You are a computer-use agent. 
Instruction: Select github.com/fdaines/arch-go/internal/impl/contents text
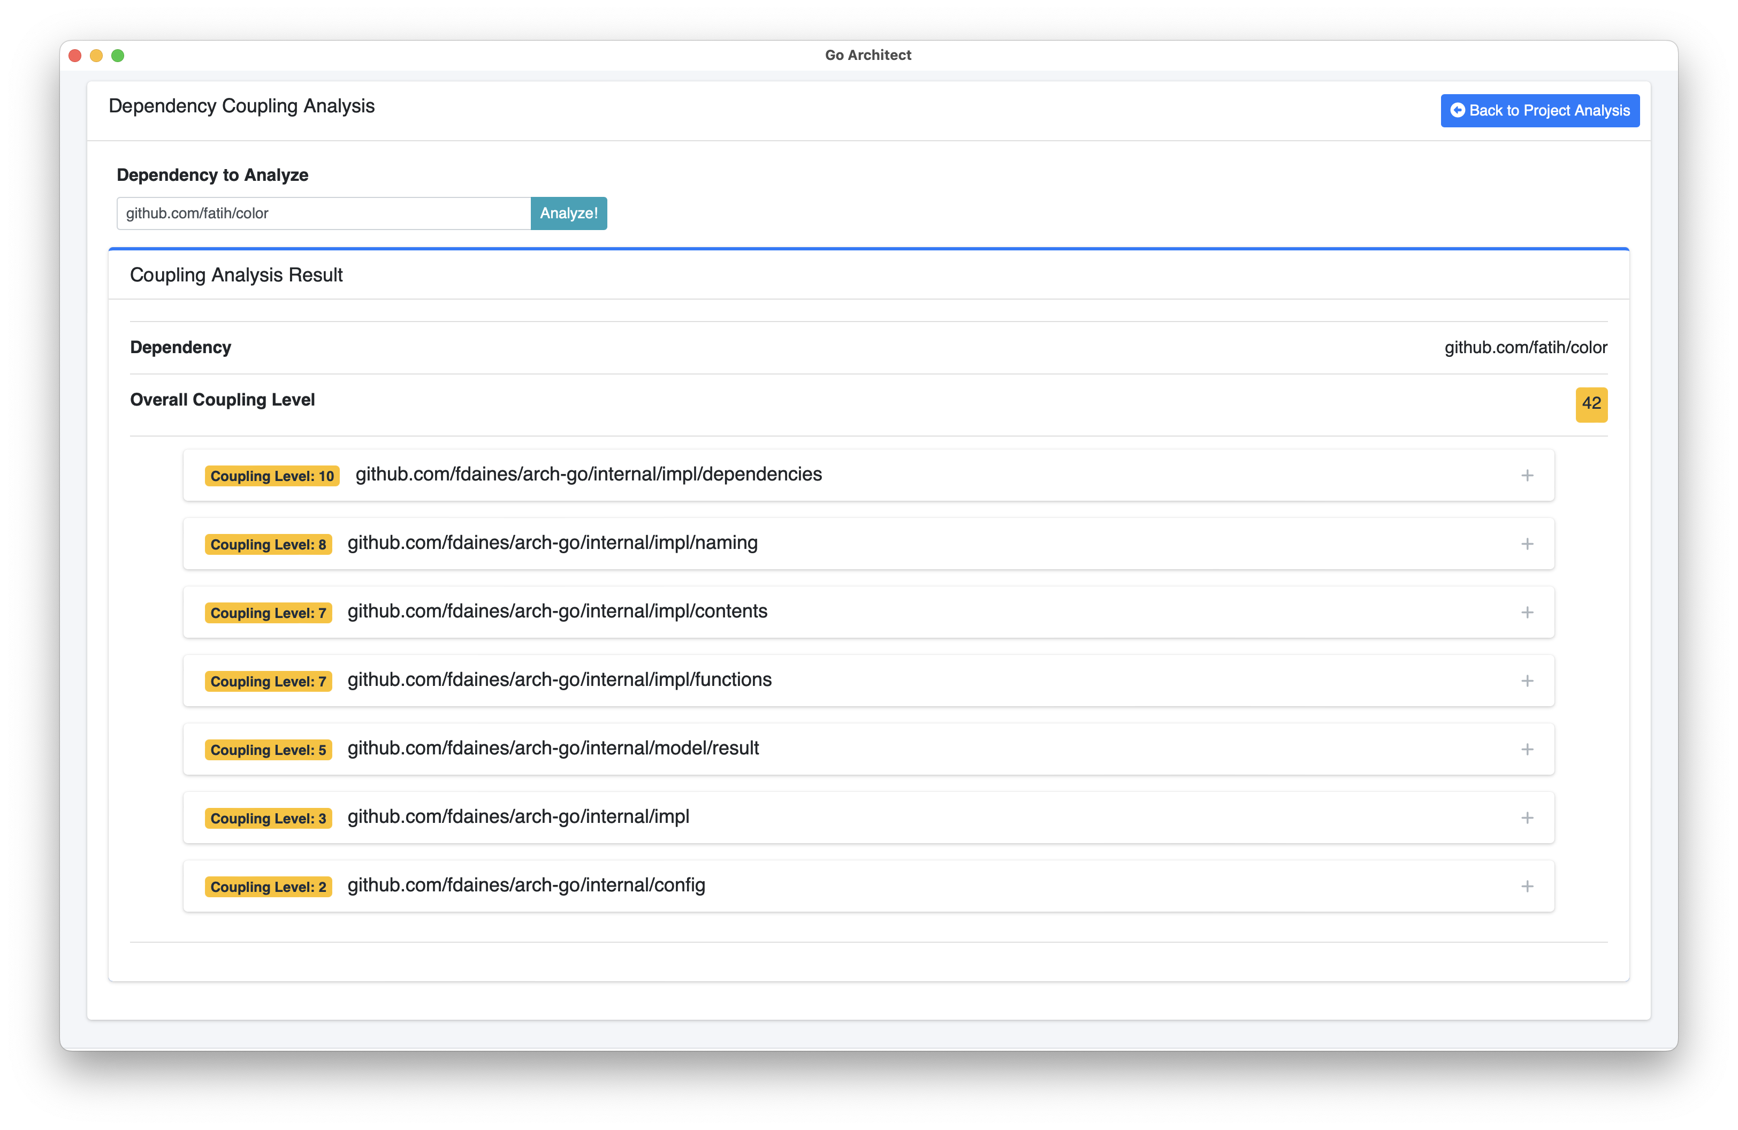[557, 612]
